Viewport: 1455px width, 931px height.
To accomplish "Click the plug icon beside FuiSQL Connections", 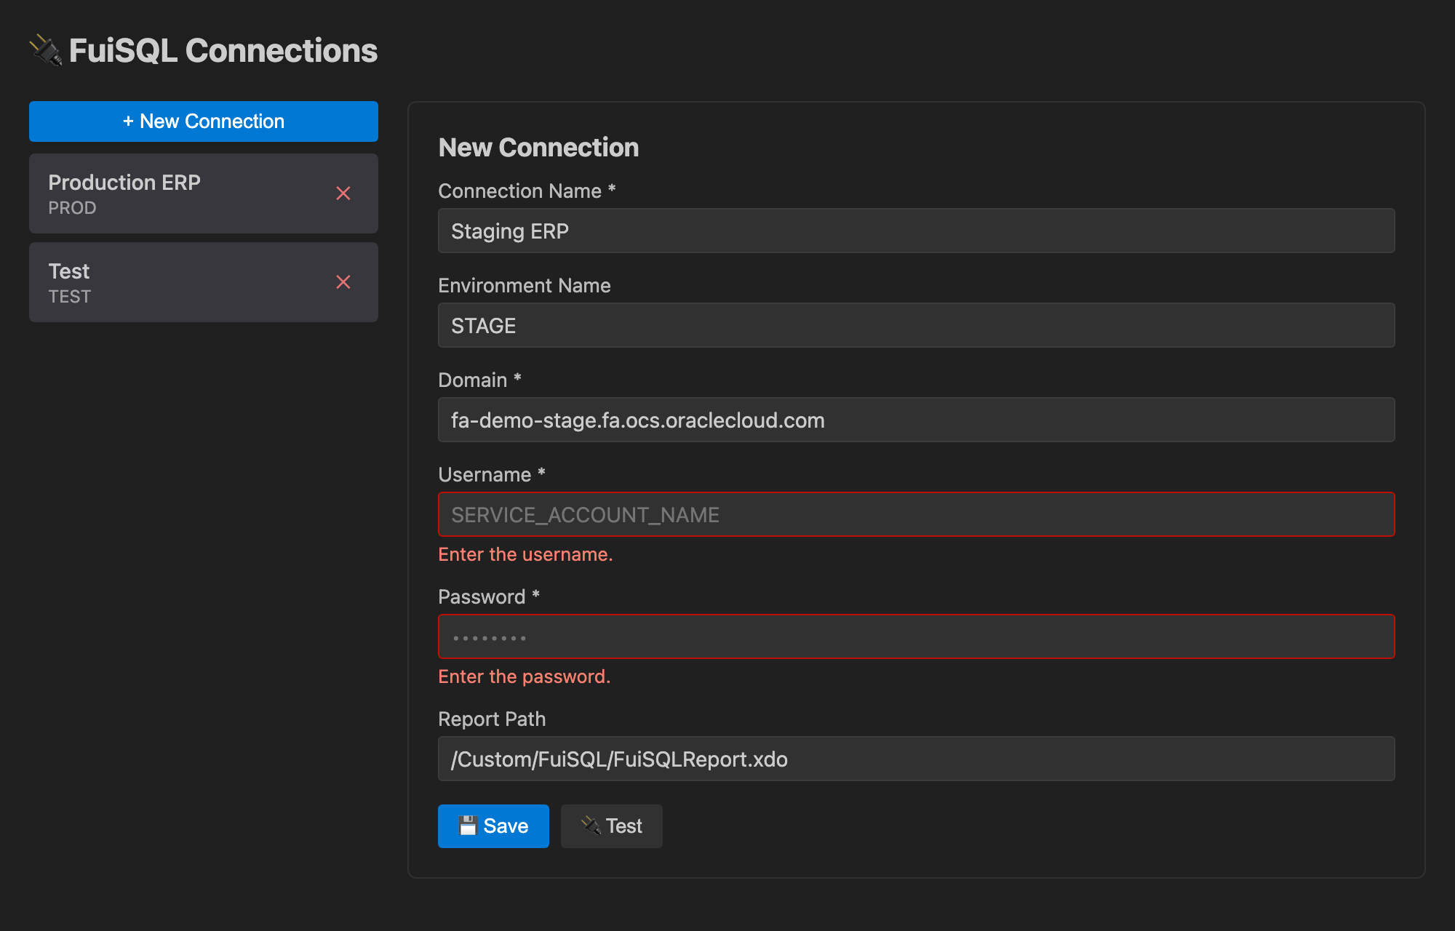I will point(46,51).
